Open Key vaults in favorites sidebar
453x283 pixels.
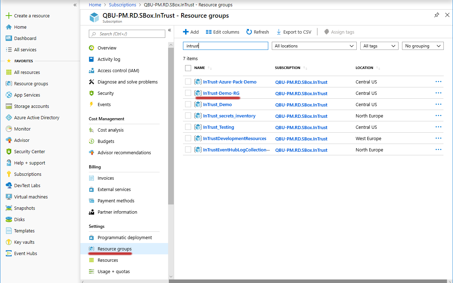(x=24, y=242)
